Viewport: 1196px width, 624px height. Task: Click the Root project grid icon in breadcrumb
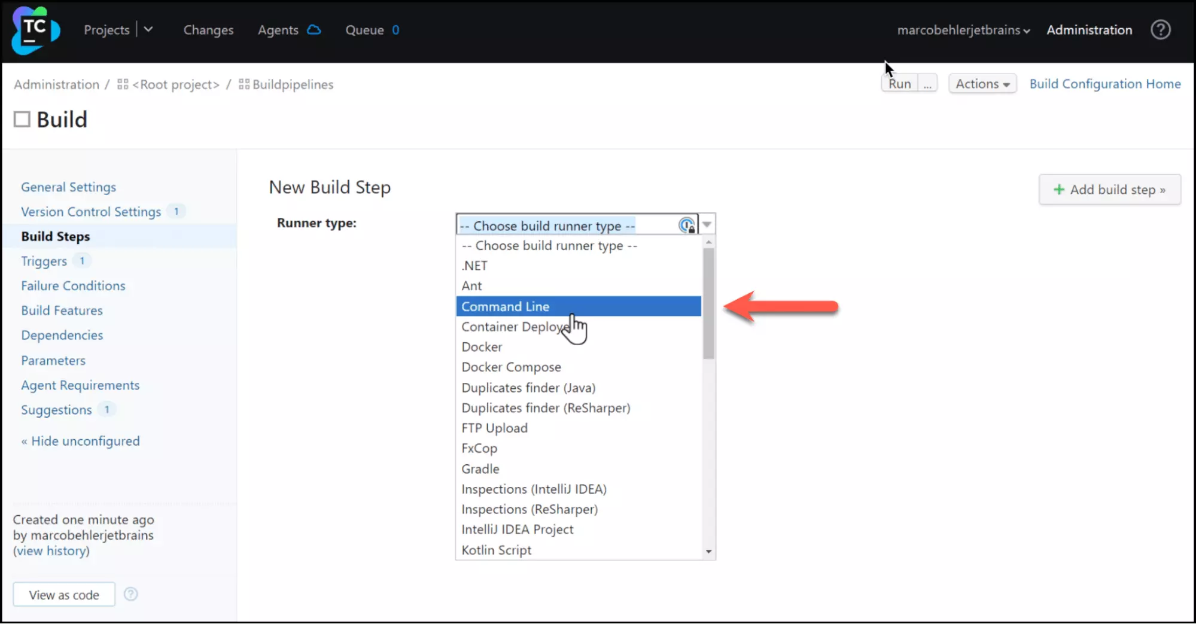[123, 84]
